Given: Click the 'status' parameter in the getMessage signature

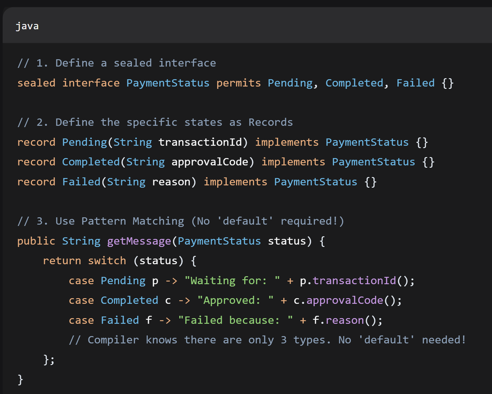Looking at the screenshot, I should pos(287,241).
